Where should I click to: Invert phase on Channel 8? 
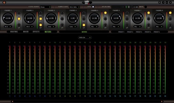(x=170, y=25)
